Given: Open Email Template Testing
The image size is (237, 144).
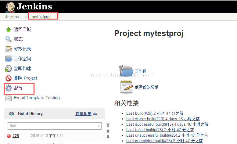Looking at the screenshot, I should (37, 98).
